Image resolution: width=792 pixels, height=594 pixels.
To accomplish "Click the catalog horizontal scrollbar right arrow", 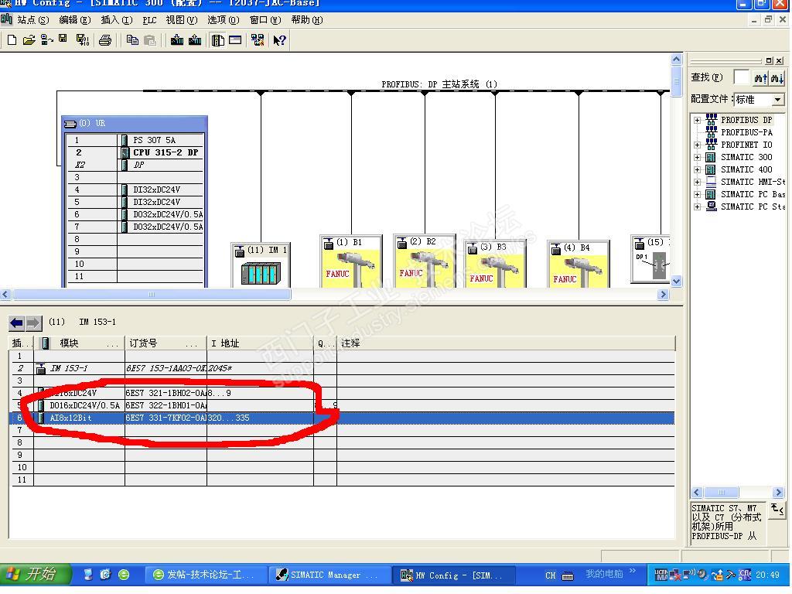I will pyautogui.click(x=778, y=493).
